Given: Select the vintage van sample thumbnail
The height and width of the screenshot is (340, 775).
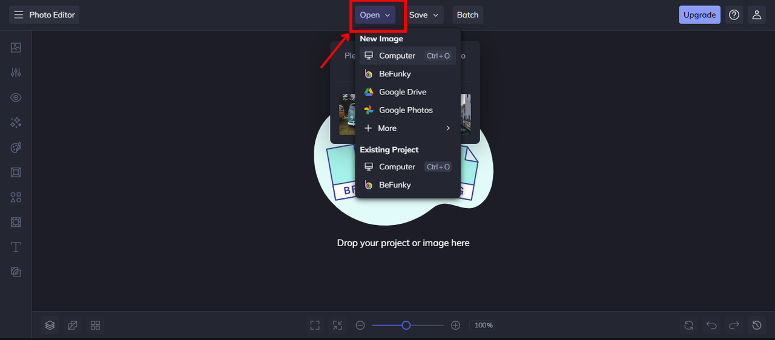Looking at the screenshot, I should (347, 114).
